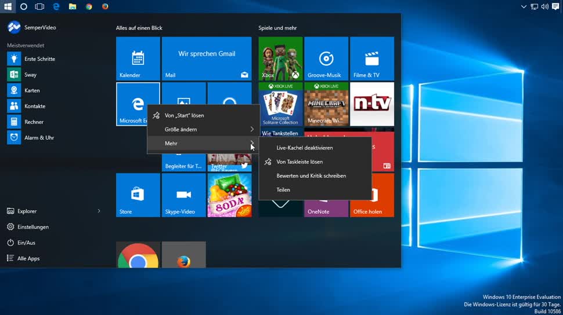
Task: Open Skype-Video tile
Action: pyautogui.click(x=183, y=195)
